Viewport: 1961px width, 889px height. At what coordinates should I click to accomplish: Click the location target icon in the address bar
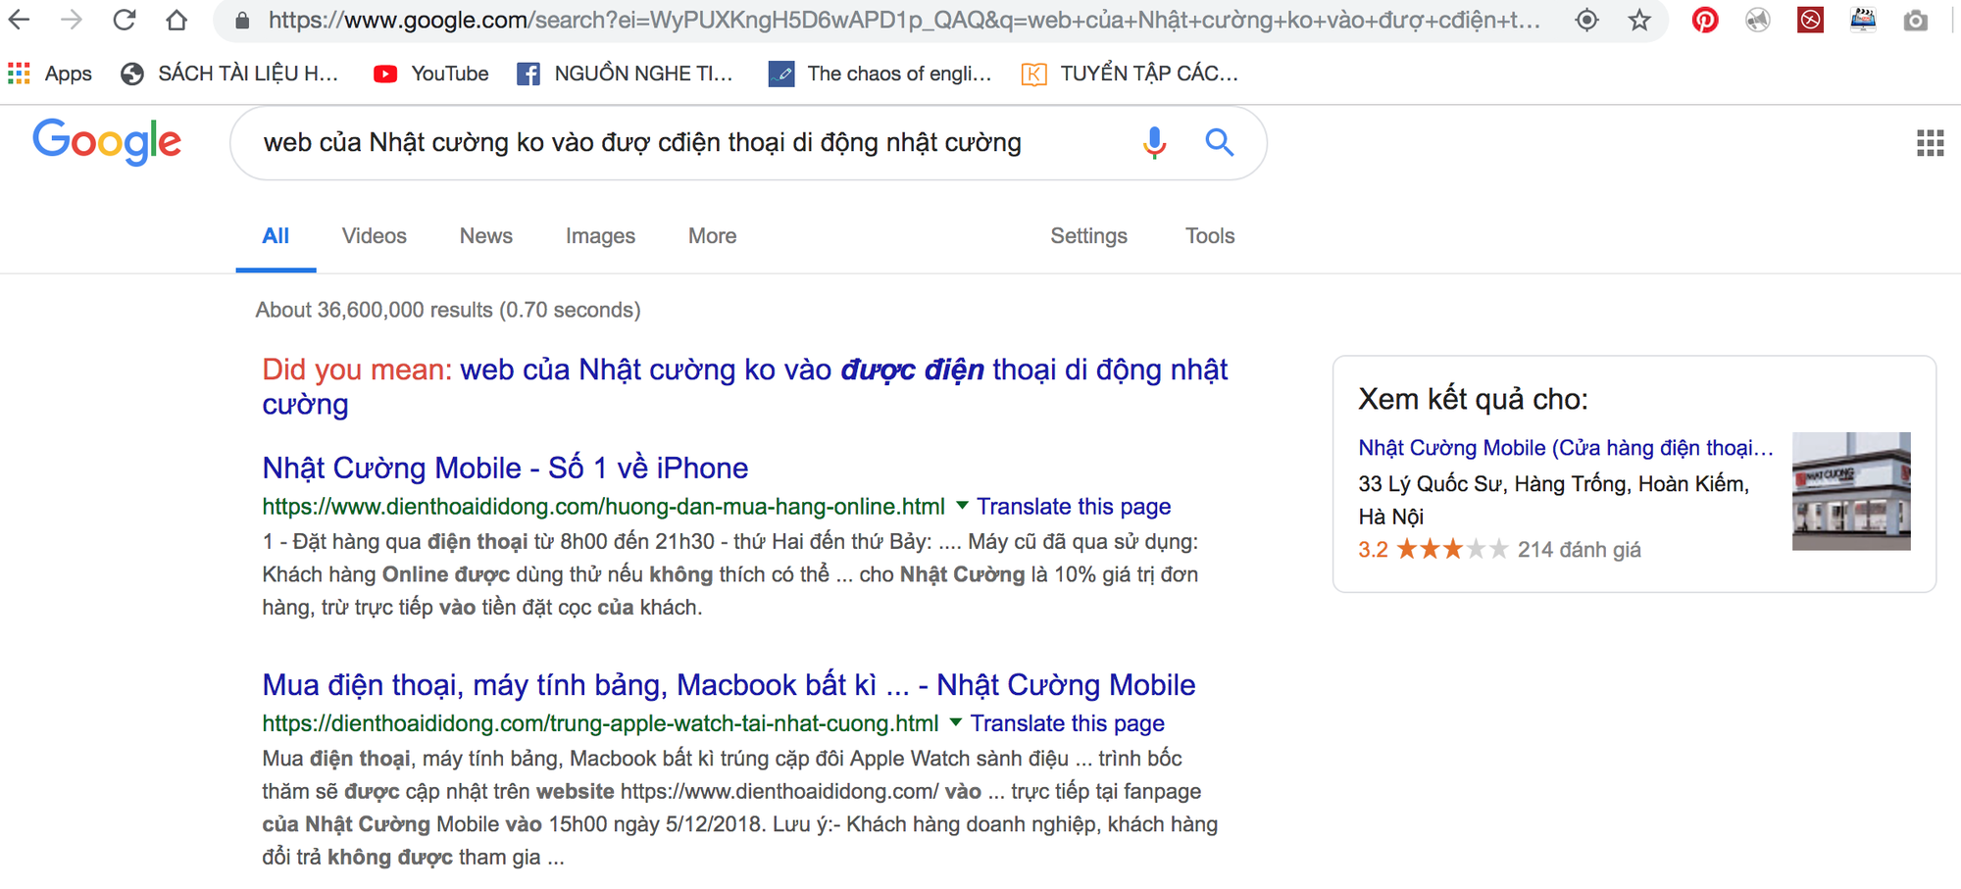coord(1587,20)
